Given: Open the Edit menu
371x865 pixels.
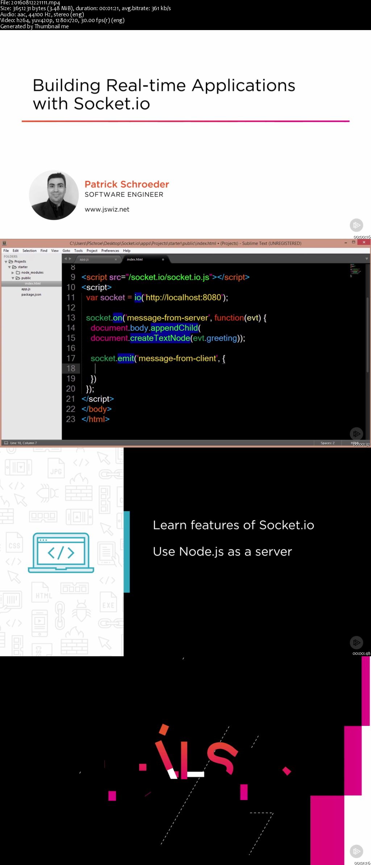Looking at the screenshot, I should coord(16,250).
